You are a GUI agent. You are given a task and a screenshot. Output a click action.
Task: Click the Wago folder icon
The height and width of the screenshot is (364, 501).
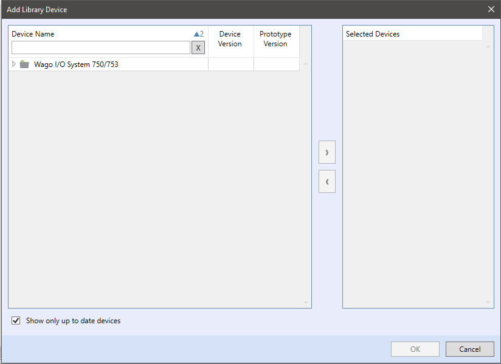pos(24,65)
